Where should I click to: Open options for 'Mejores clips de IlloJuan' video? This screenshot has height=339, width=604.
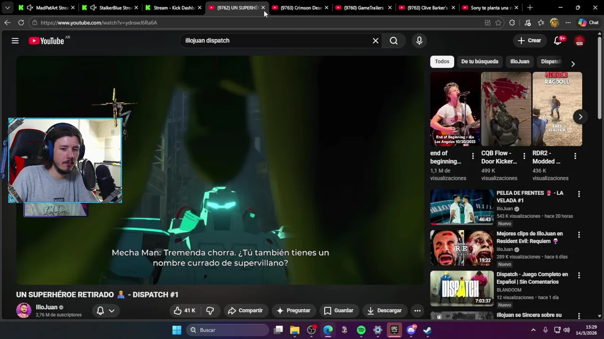[x=579, y=234]
